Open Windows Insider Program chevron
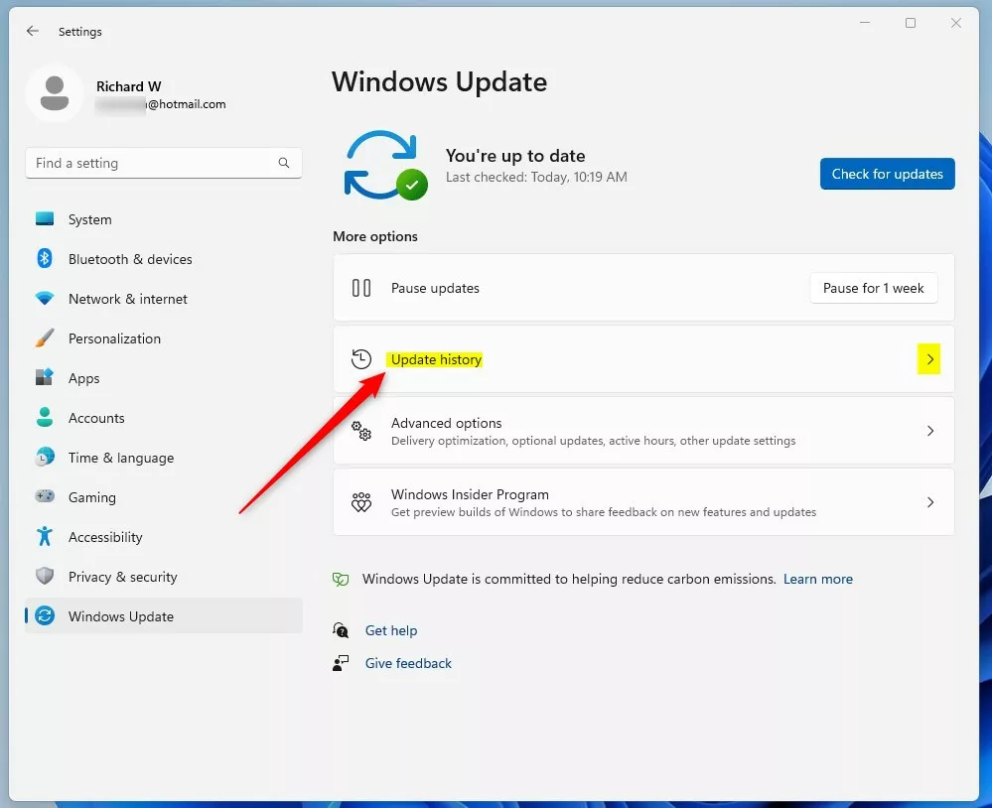992x808 pixels. [x=930, y=502]
